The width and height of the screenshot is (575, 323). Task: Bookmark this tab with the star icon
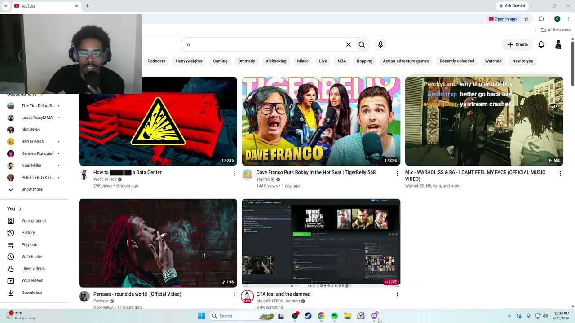point(526,19)
